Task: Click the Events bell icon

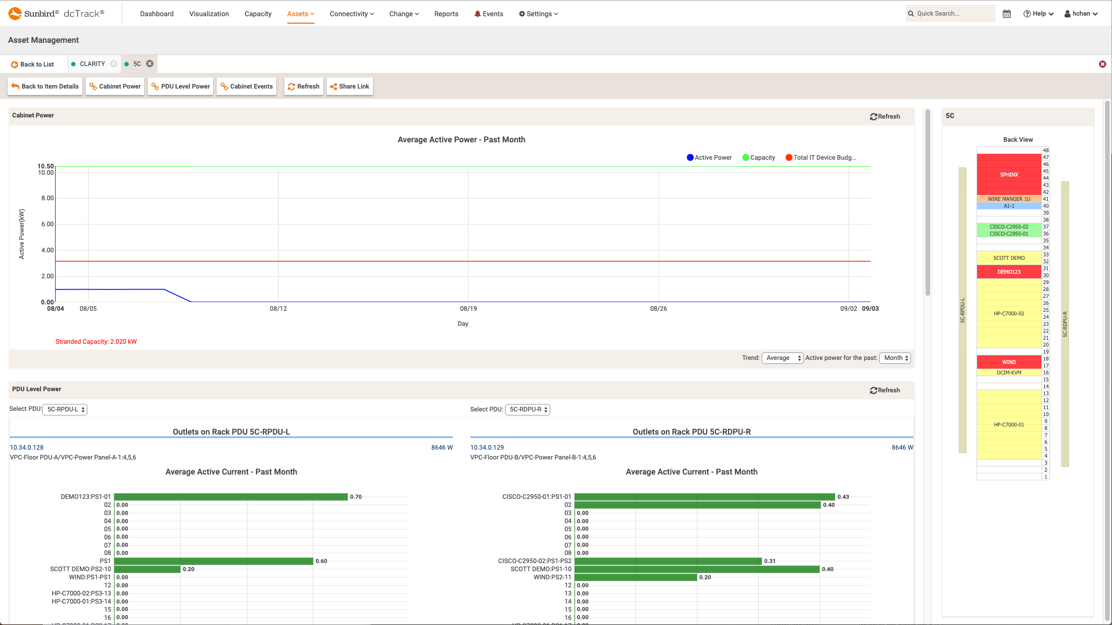Action: click(x=477, y=13)
